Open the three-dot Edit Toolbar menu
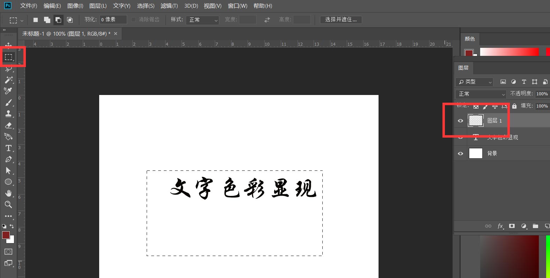This screenshot has height=278, width=550. pos(8,216)
